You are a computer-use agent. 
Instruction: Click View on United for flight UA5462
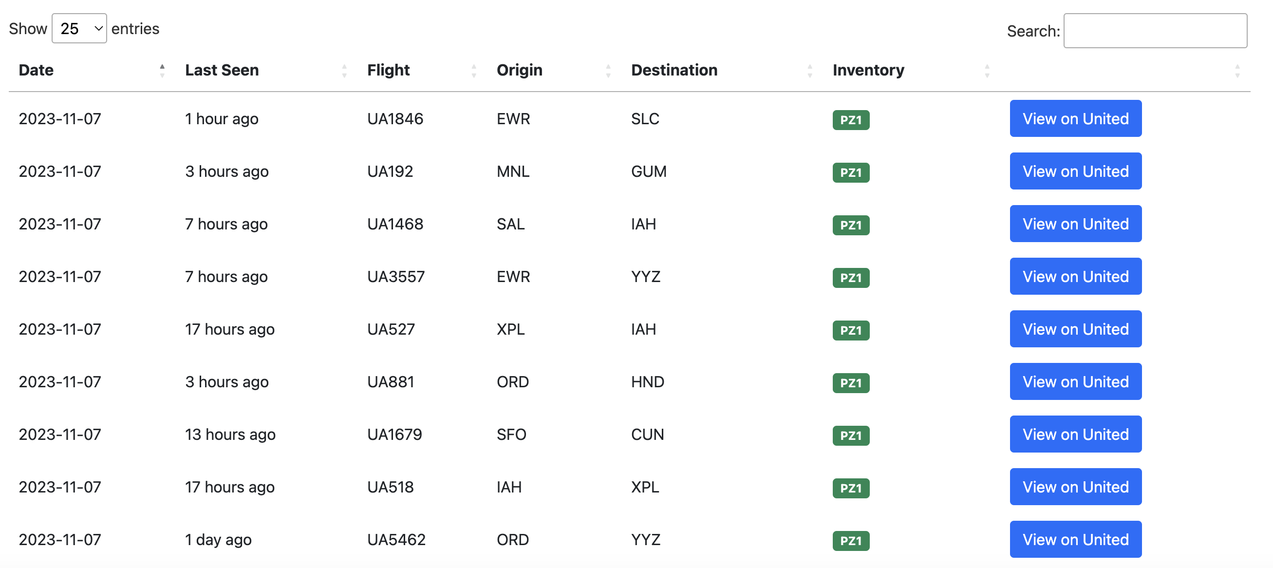pos(1075,539)
